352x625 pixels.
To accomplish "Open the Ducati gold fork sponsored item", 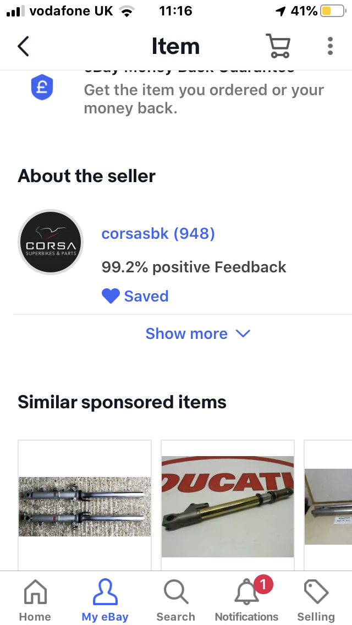I will coord(228,506).
